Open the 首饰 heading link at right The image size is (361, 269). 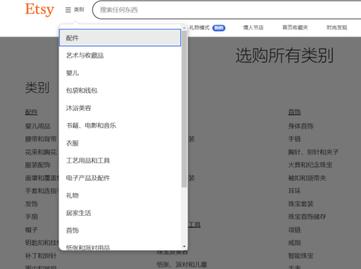[294, 112]
